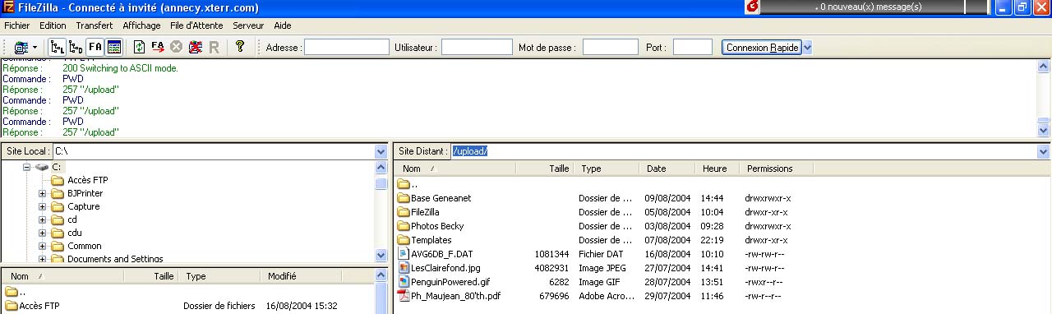
Task: Click the process queue FA arrow icon
Action: [x=158, y=47]
